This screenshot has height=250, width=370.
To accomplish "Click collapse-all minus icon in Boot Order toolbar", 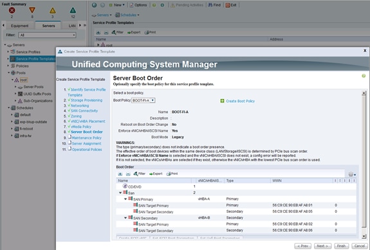I will coord(128,174).
